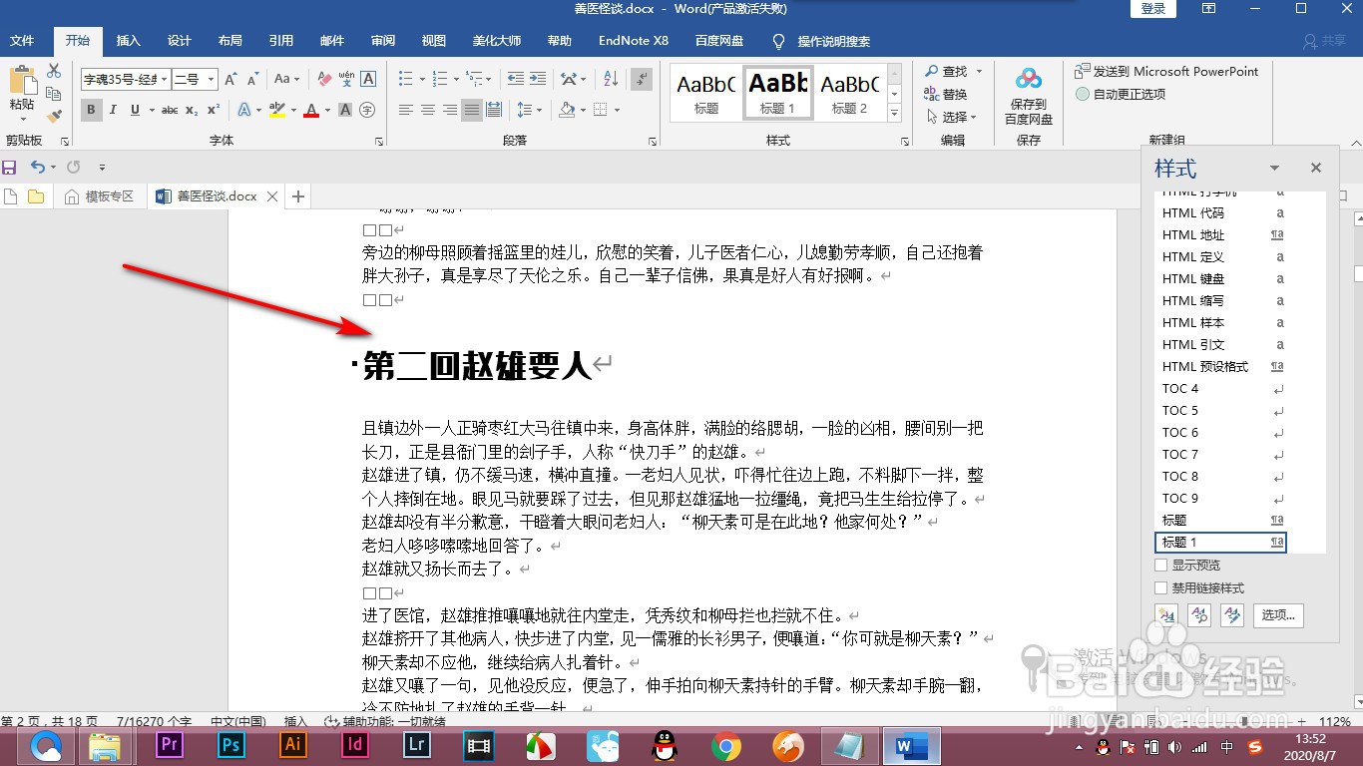Image resolution: width=1363 pixels, height=766 pixels.
Task: Open the 选择 dropdown in editing group
Action: pos(951,117)
